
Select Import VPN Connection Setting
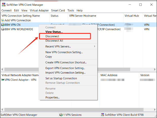66,73
